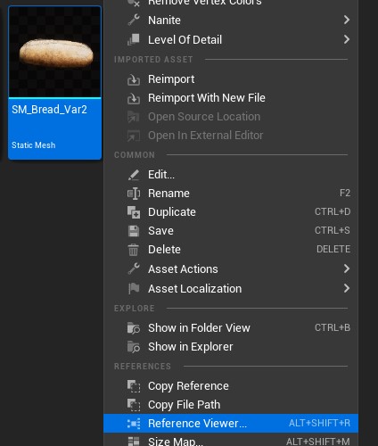Expand Level Of Detail submenu arrow
This screenshot has width=378, height=446.
coord(346,39)
